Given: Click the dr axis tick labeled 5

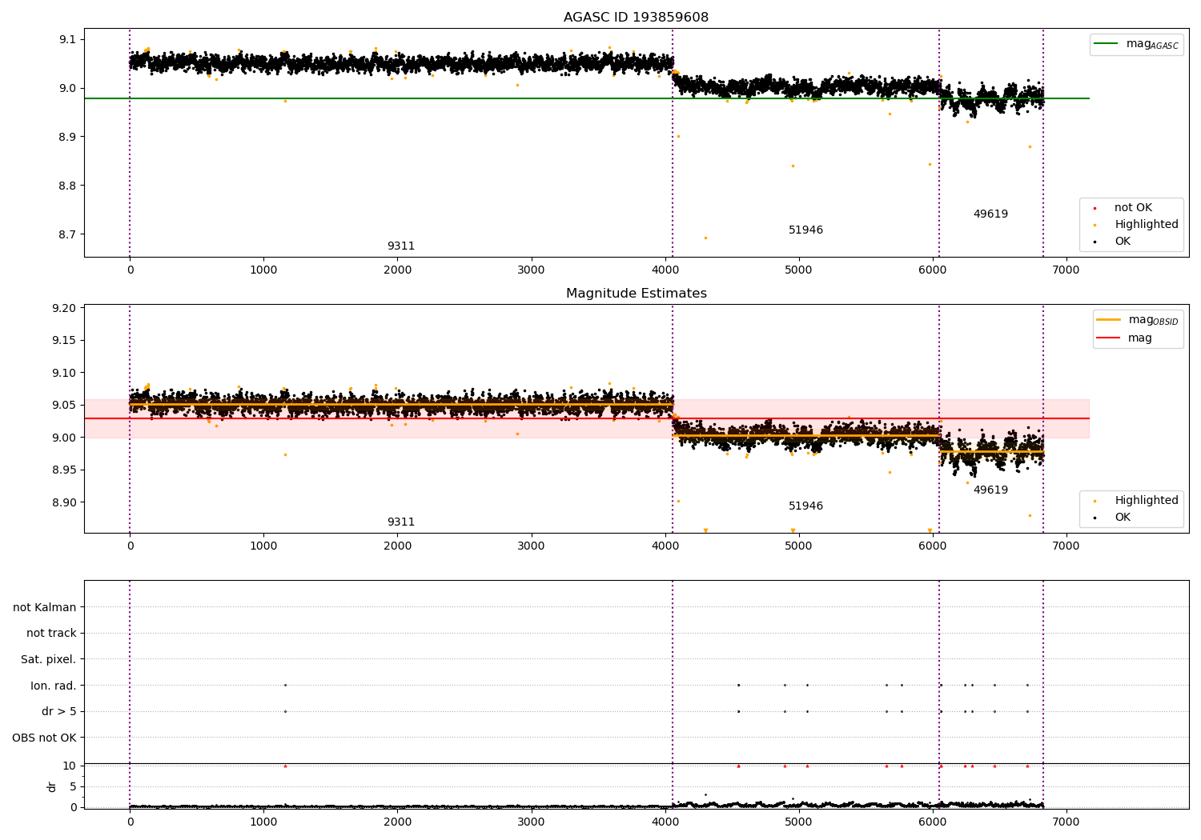Looking at the screenshot, I should (x=73, y=787).
